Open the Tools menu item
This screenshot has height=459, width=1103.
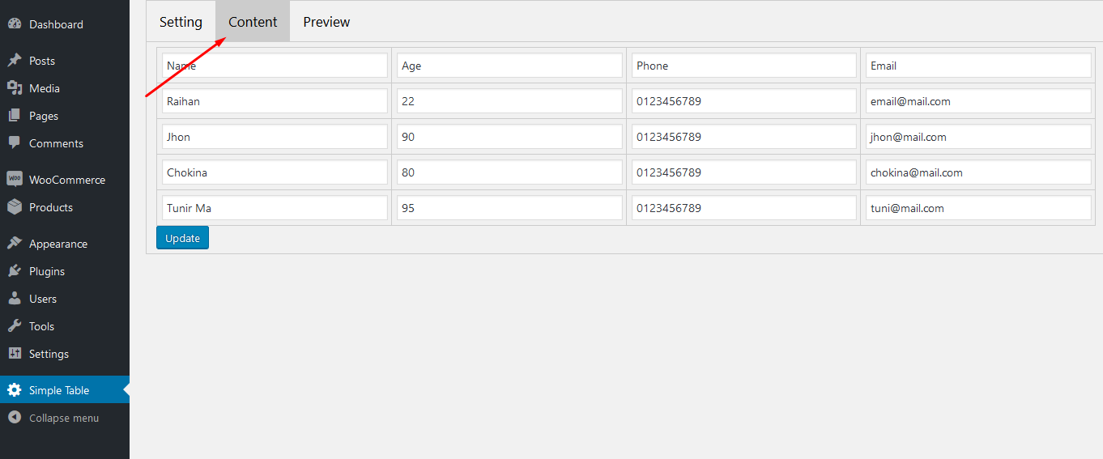[65, 326]
